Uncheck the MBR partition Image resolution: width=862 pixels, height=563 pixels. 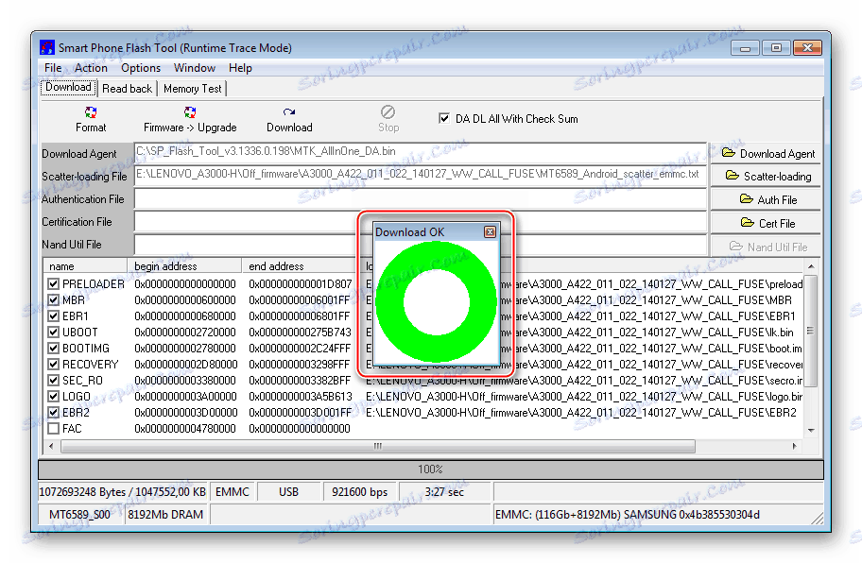(x=53, y=299)
